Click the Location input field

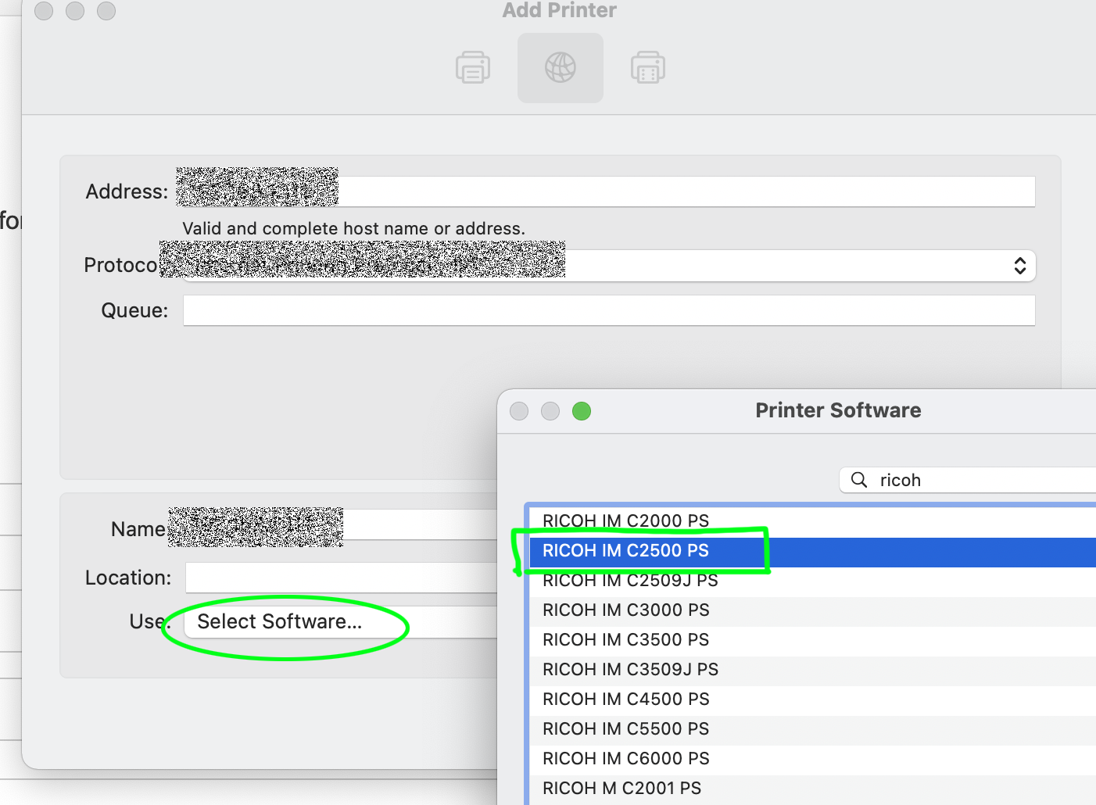point(344,578)
